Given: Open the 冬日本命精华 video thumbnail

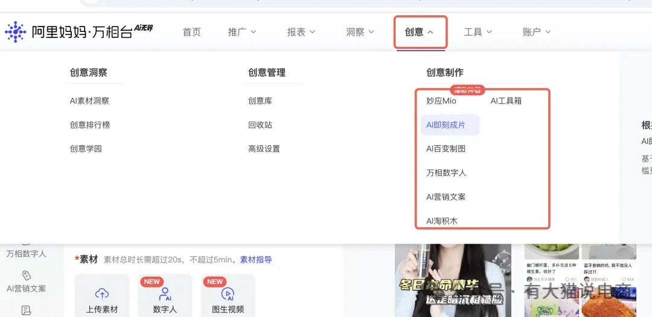Looking at the screenshot, I should pyautogui.click(x=453, y=280).
